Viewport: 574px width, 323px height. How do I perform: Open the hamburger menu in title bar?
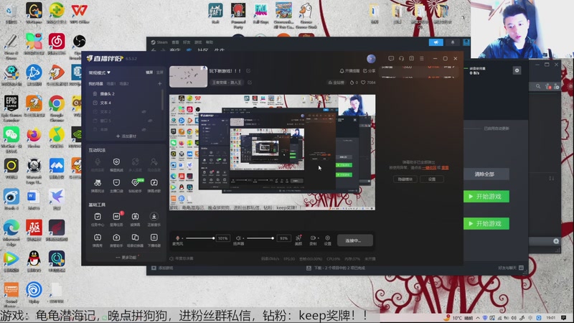(x=422, y=59)
